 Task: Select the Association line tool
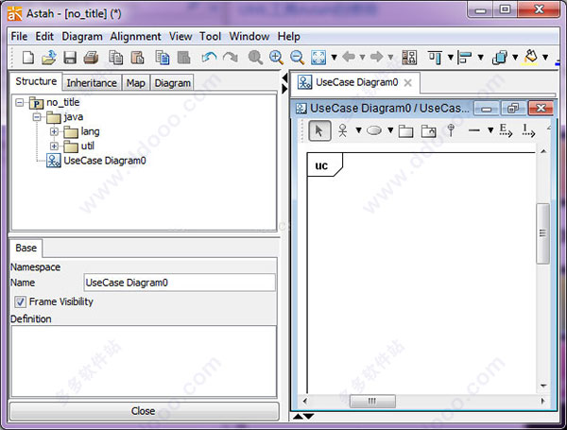click(x=474, y=130)
